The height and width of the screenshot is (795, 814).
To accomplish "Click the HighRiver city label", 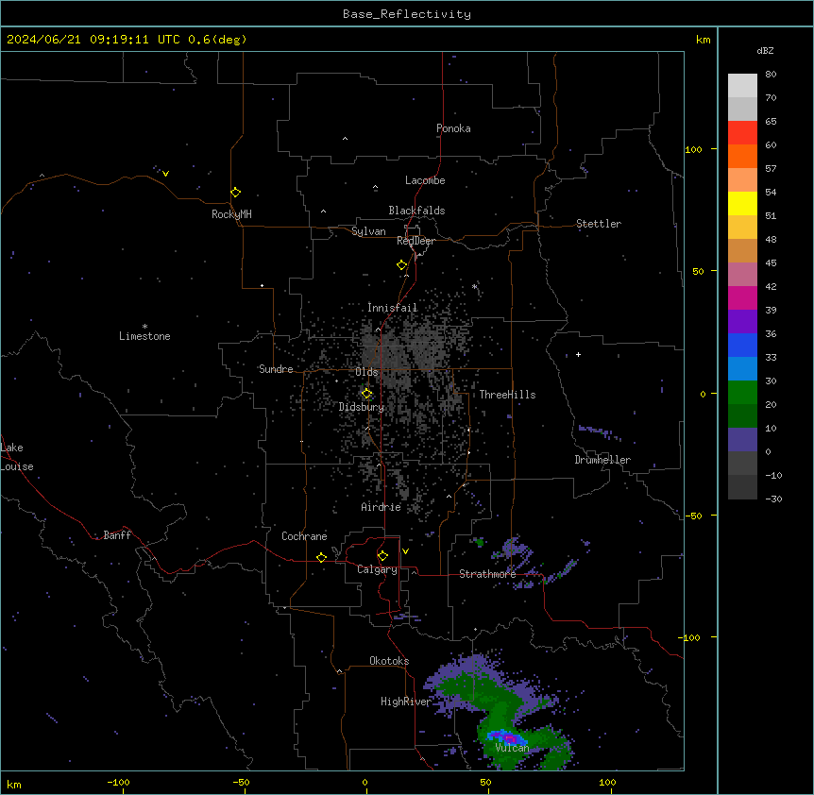I will coord(406,702).
